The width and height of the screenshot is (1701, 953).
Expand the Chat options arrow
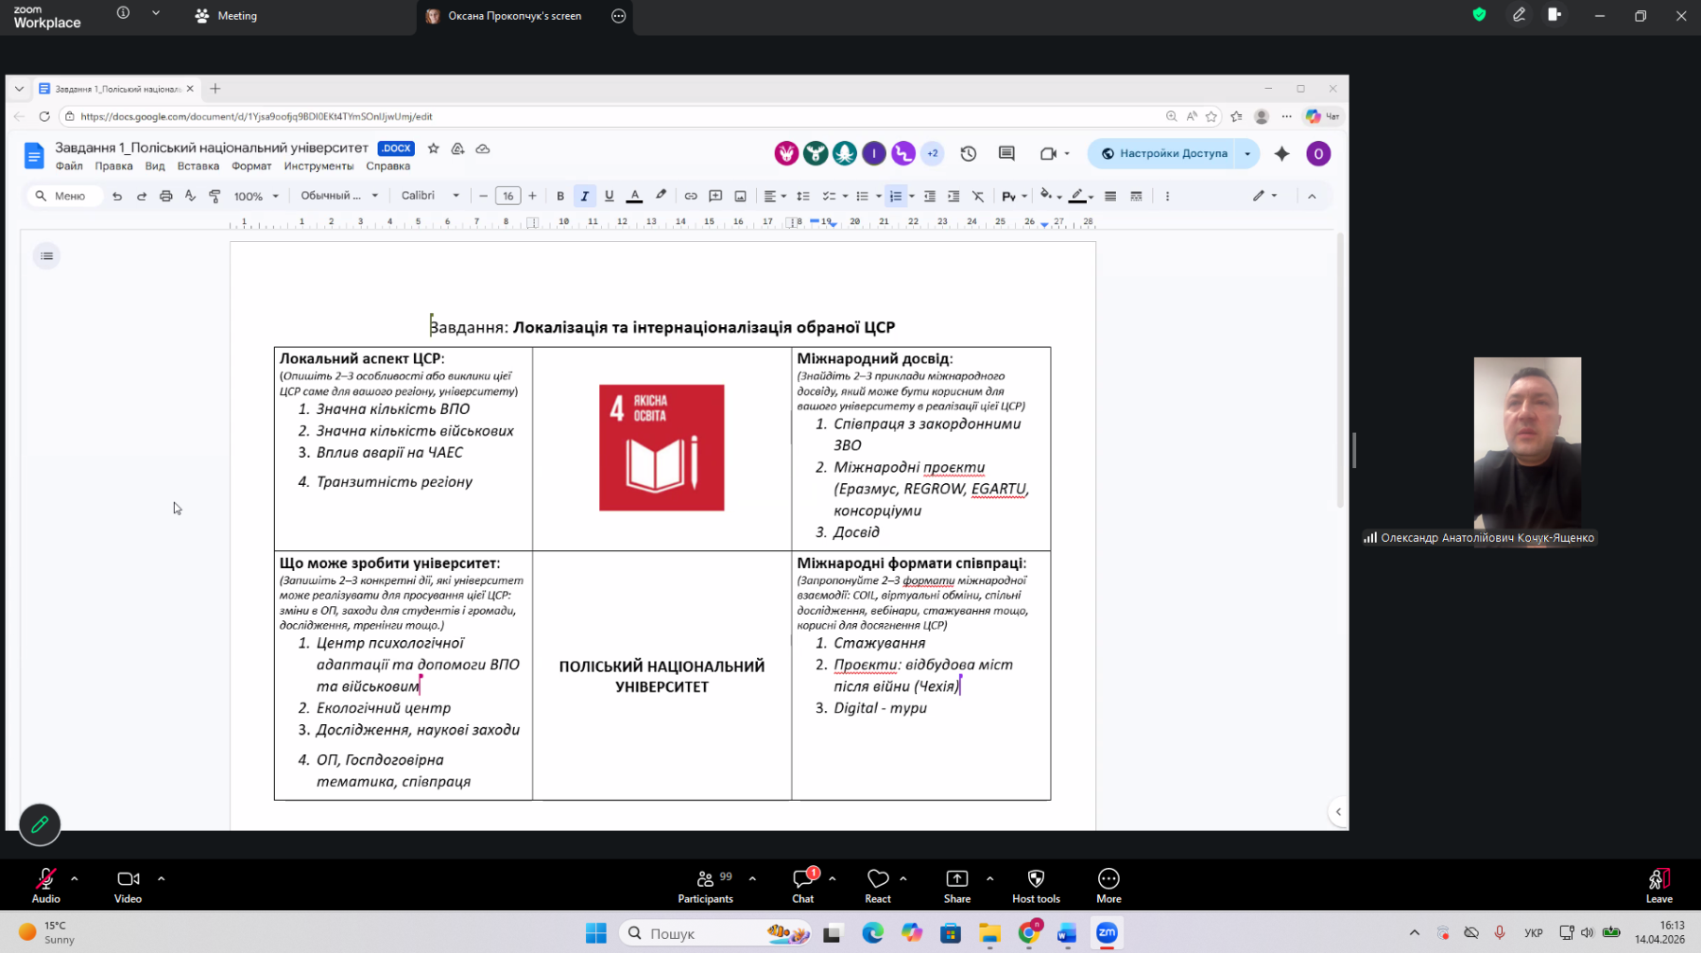pos(833,878)
